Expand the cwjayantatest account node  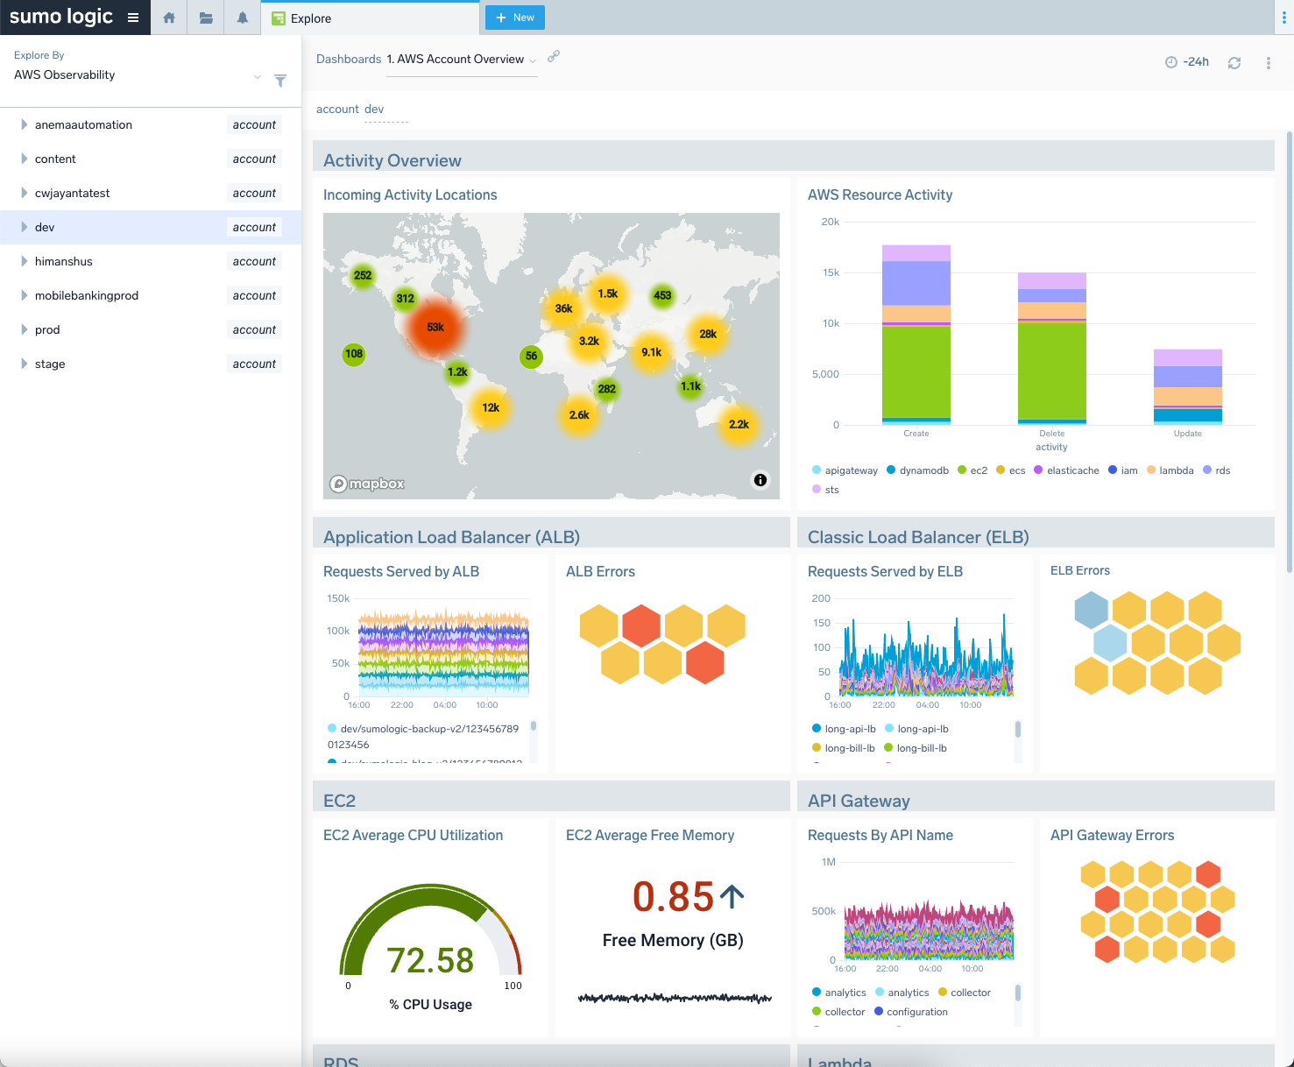24,193
